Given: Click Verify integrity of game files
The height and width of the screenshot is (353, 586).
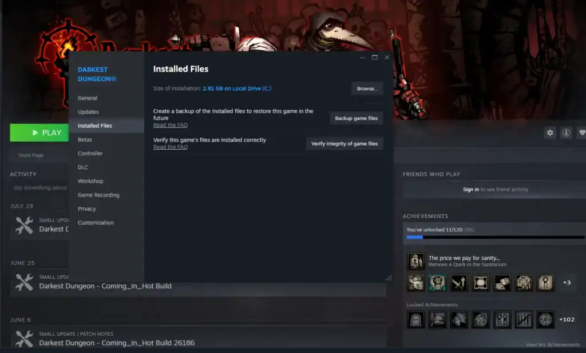Looking at the screenshot, I should [x=344, y=144].
